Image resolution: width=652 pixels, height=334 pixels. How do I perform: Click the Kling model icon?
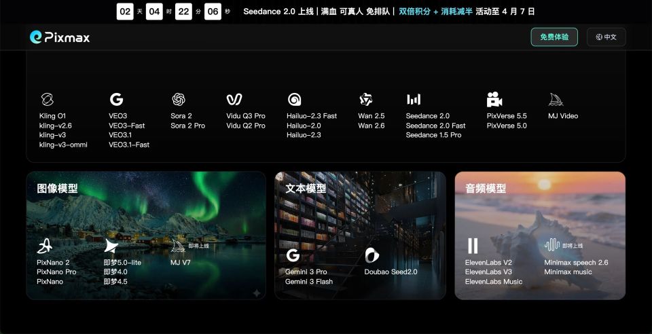pos(48,99)
